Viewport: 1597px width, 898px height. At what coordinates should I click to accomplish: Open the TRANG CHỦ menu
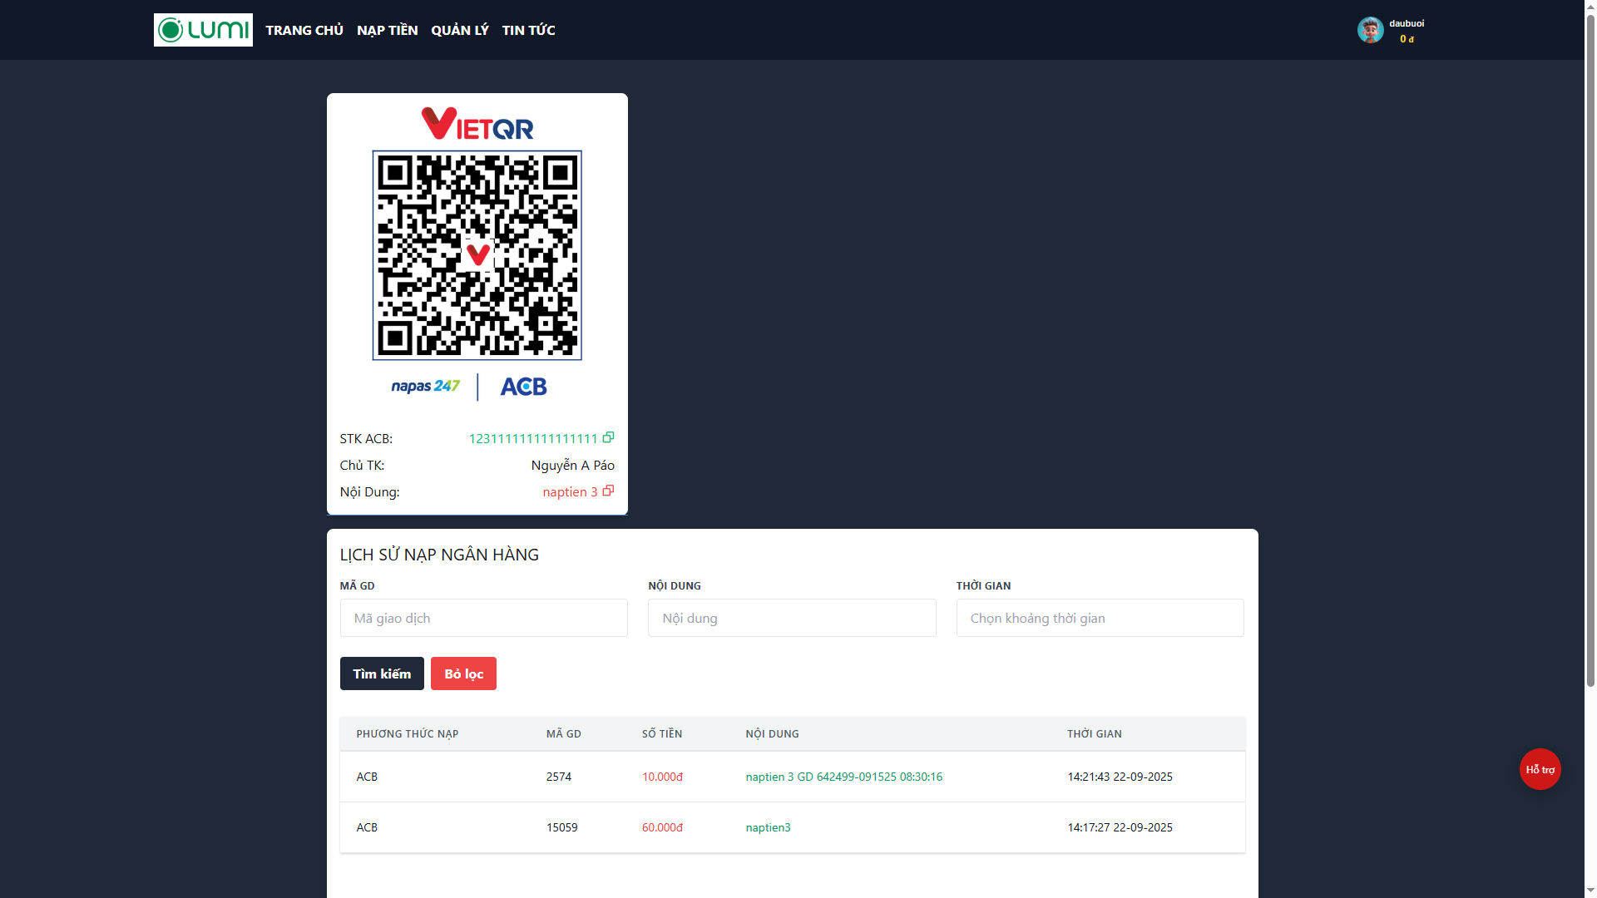[x=304, y=30]
